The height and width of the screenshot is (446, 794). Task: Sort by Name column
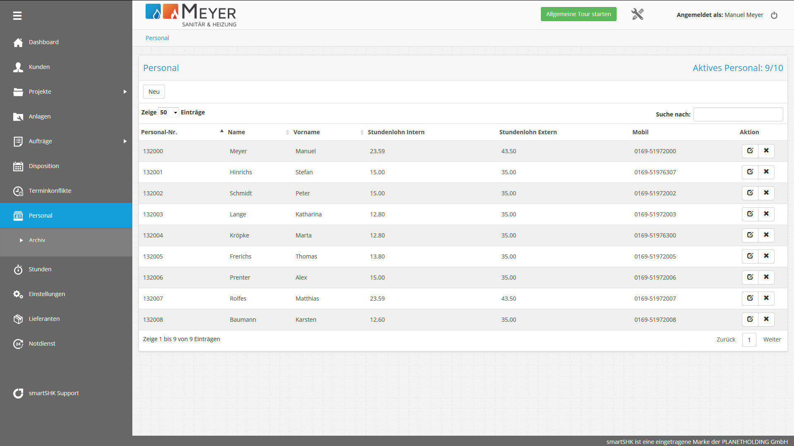(x=258, y=132)
